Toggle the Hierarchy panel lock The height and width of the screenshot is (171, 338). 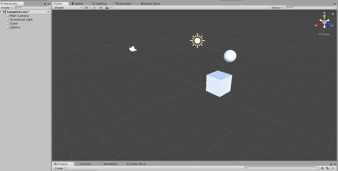coord(45,4)
